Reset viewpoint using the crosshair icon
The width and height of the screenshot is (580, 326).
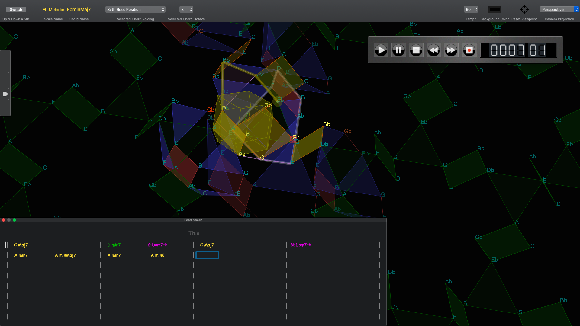point(524,9)
